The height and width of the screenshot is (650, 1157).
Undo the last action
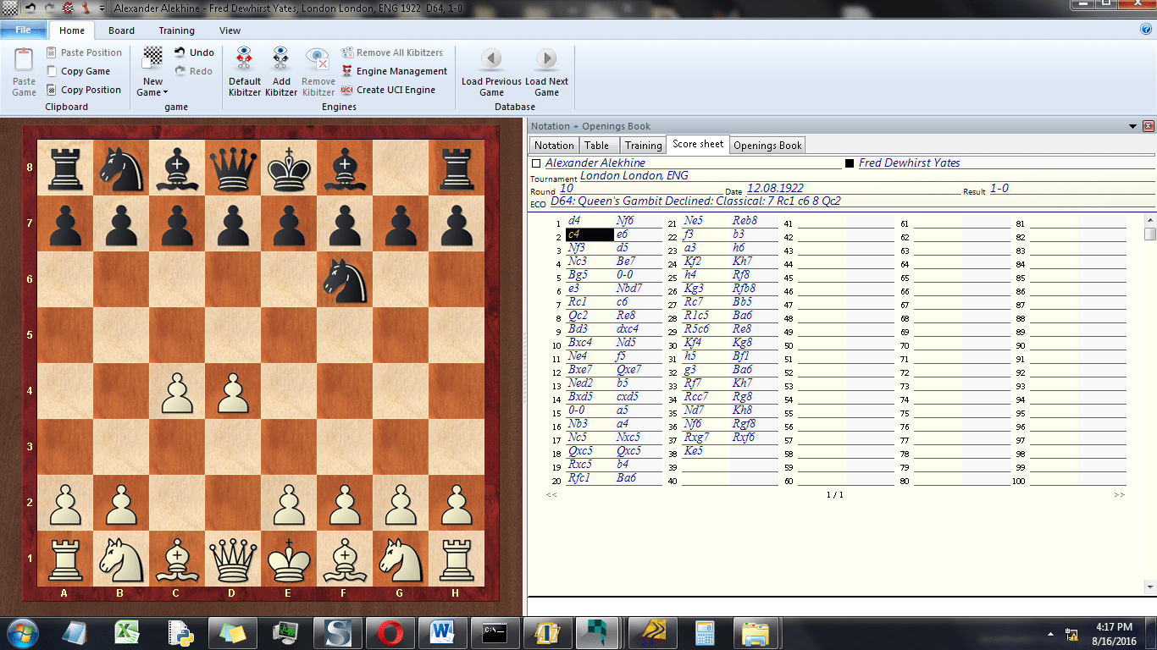pyautogui.click(x=194, y=52)
